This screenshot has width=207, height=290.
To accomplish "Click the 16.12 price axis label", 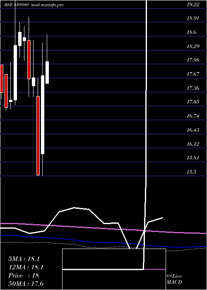I will pyautogui.click(x=193, y=144).
